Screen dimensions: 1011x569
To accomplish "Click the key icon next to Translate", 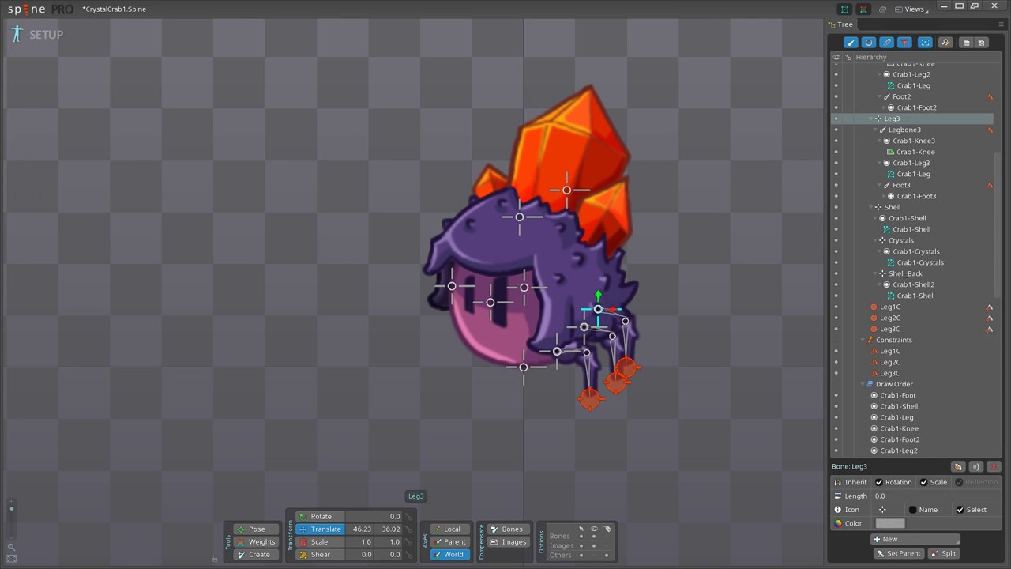I will tap(409, 529).
